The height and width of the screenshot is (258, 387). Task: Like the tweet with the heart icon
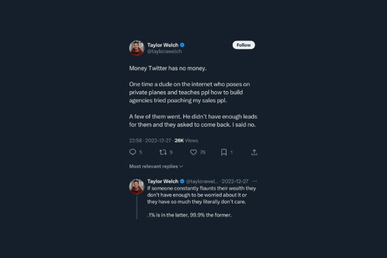pyautogui.click(x=193, y=152)
